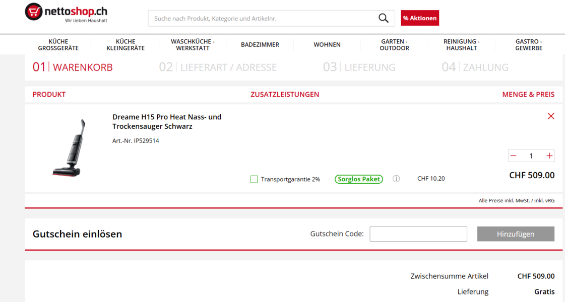Open Waschküche - Werkstatt category
This screenshot has width=565, height=302.
tap(193, 45)
